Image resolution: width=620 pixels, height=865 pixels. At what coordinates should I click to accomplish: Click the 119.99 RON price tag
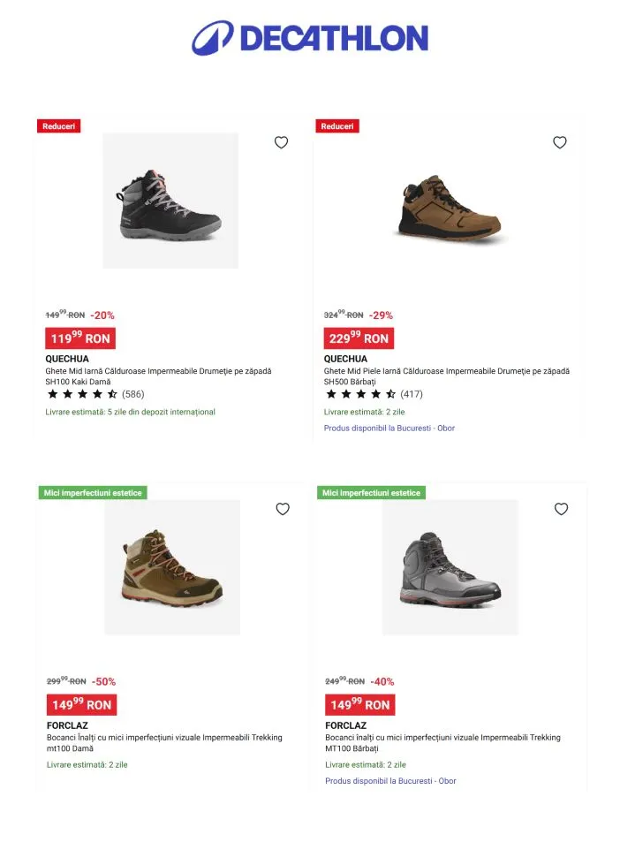pyautogui.click(x=80, y=338)
